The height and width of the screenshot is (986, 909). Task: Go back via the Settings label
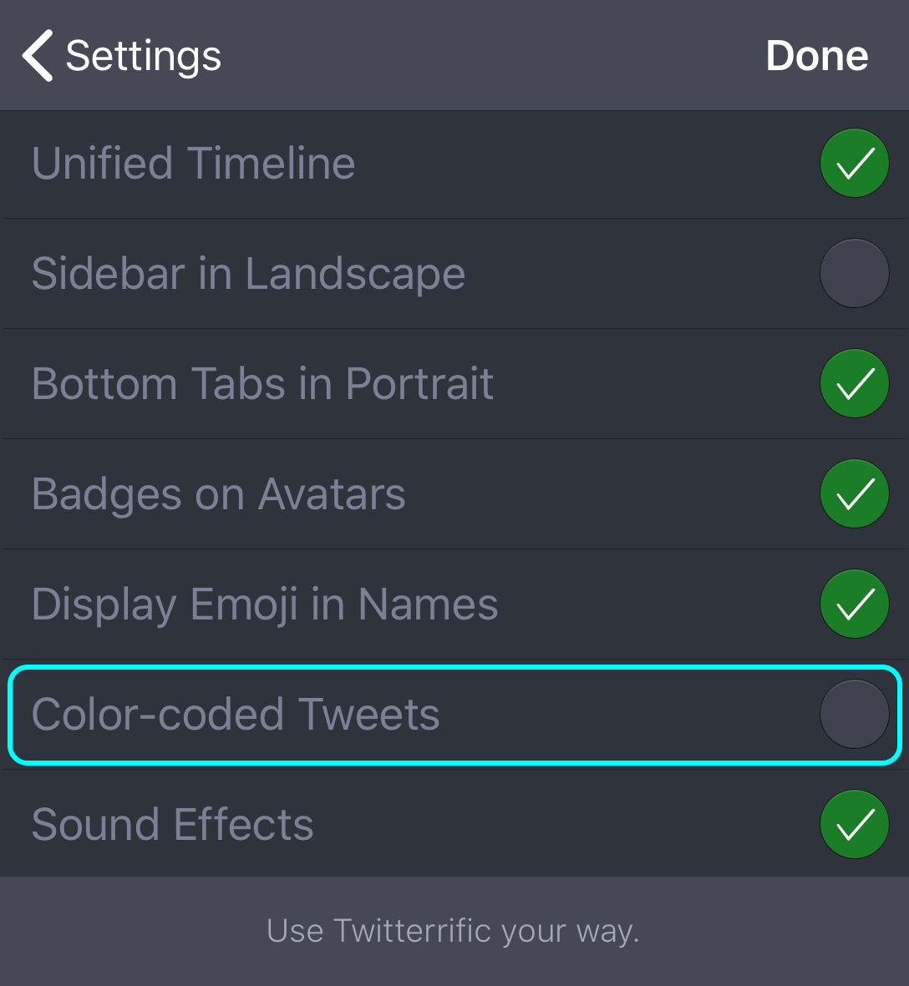tap(143, 56)
